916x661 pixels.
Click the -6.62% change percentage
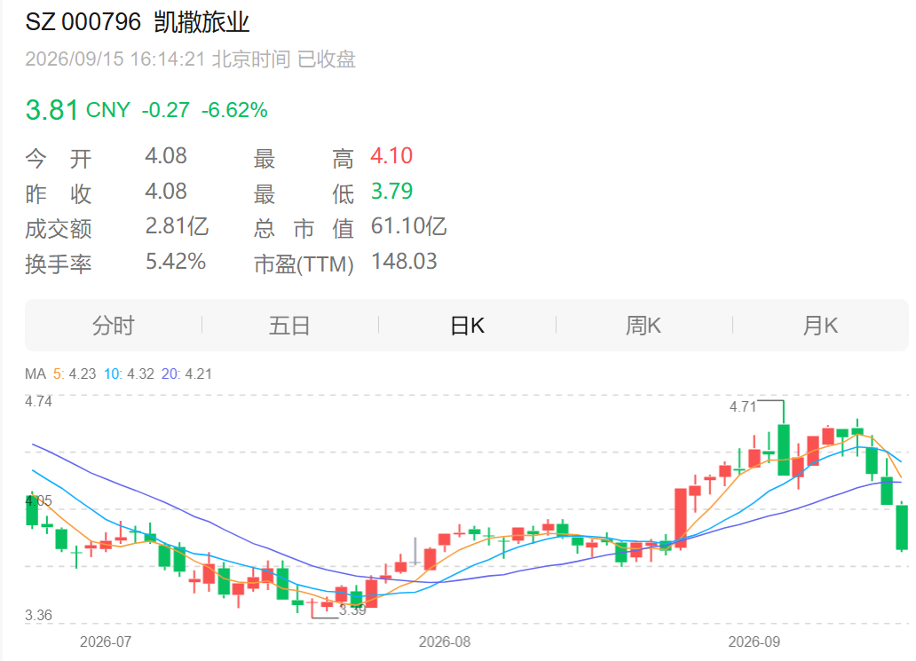coord(234,110)
